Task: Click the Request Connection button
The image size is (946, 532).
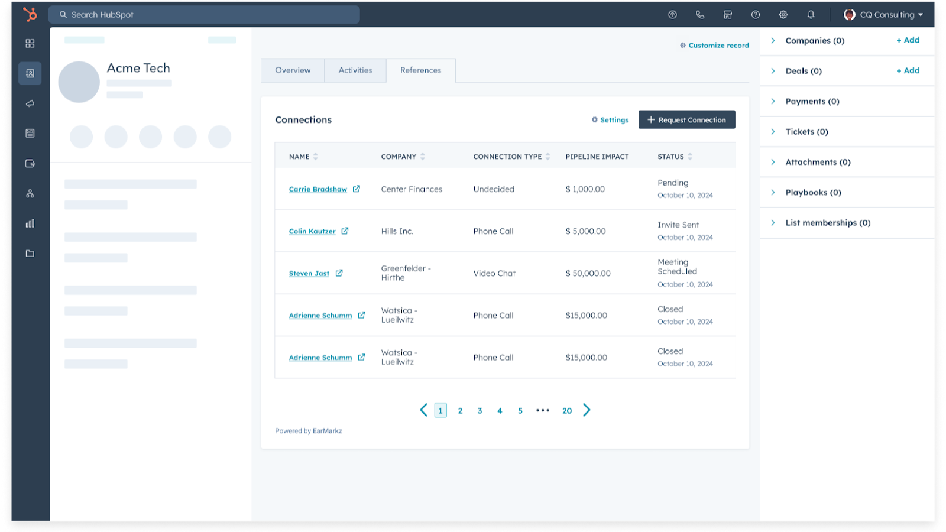Action: [x=686, y=120]
